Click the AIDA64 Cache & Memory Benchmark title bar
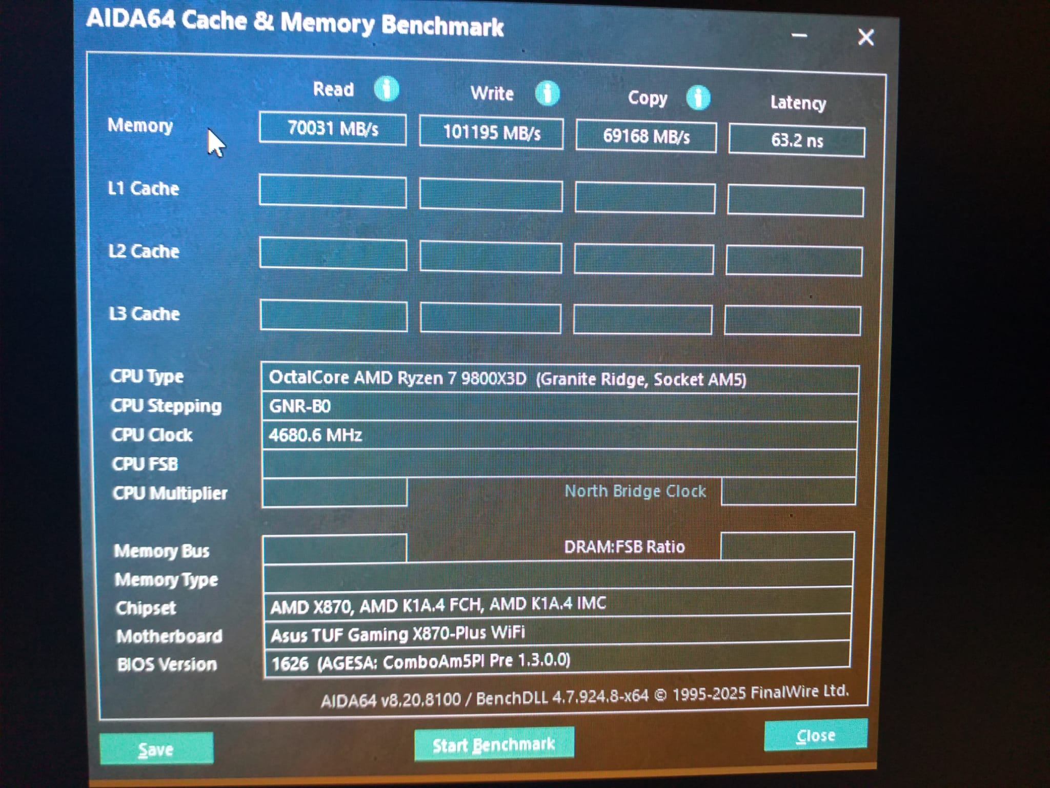Image resolution: width=1050 pixels, height=788 pixels. click(x=295, y=23)
